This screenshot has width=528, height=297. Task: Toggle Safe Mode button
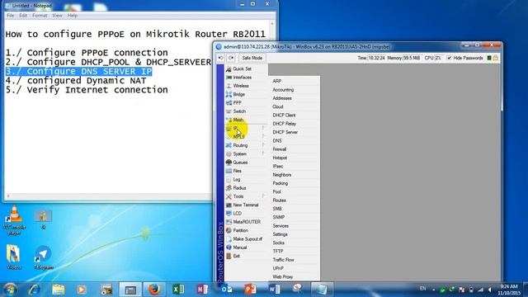pos(252,58)
